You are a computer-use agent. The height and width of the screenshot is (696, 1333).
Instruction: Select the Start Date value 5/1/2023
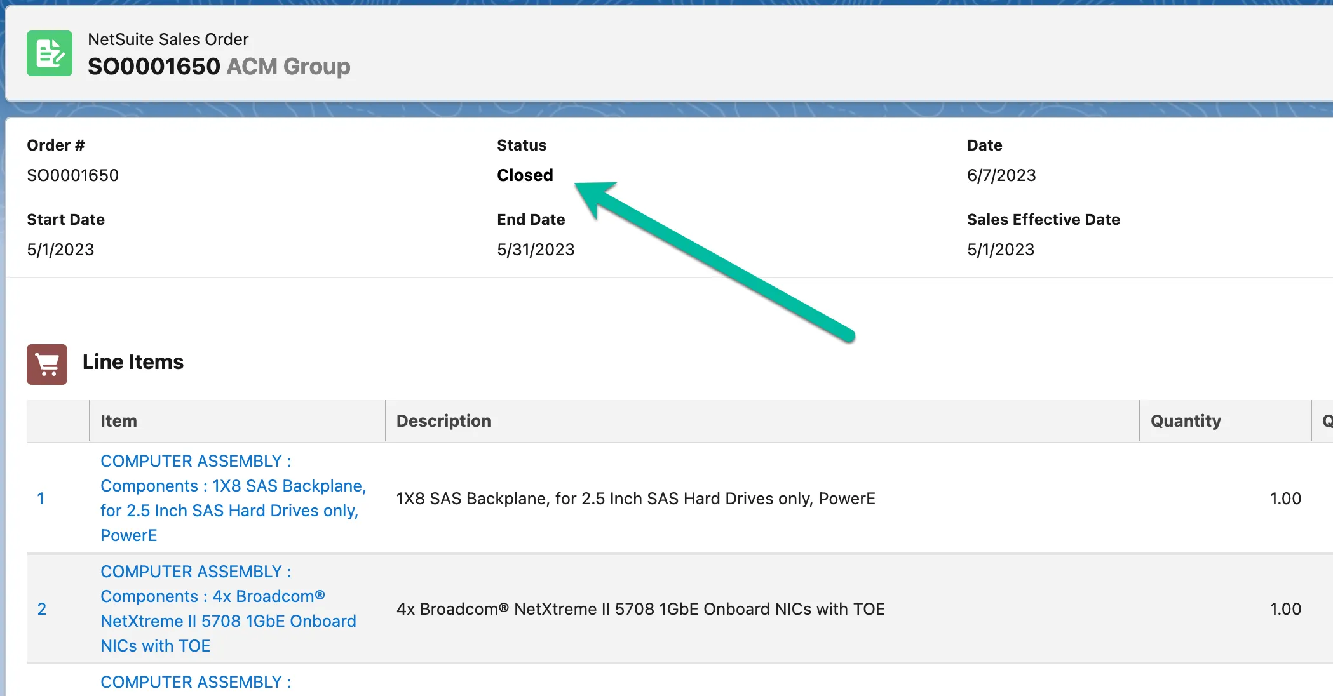point(60,250)
